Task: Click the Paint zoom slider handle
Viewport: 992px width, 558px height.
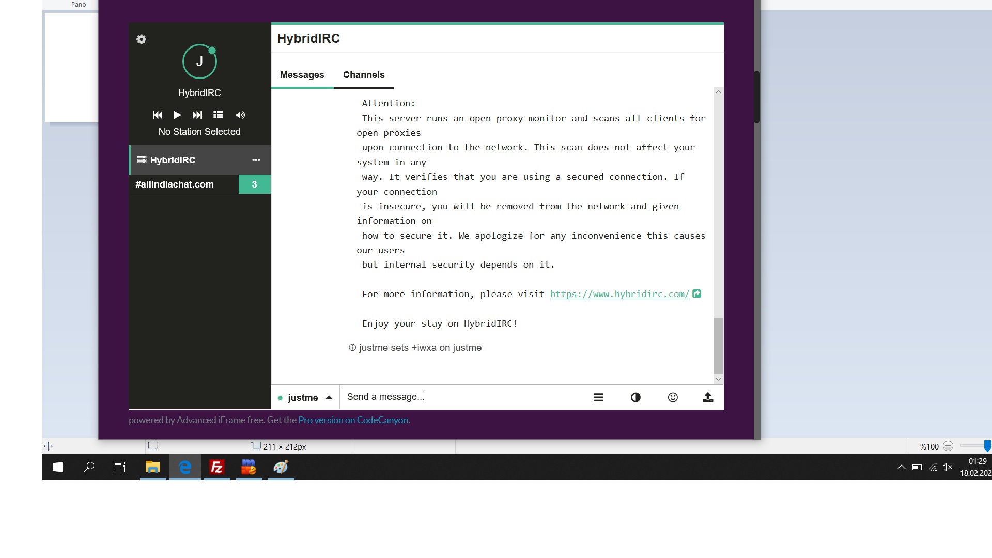Action: (x=987, y=446)
